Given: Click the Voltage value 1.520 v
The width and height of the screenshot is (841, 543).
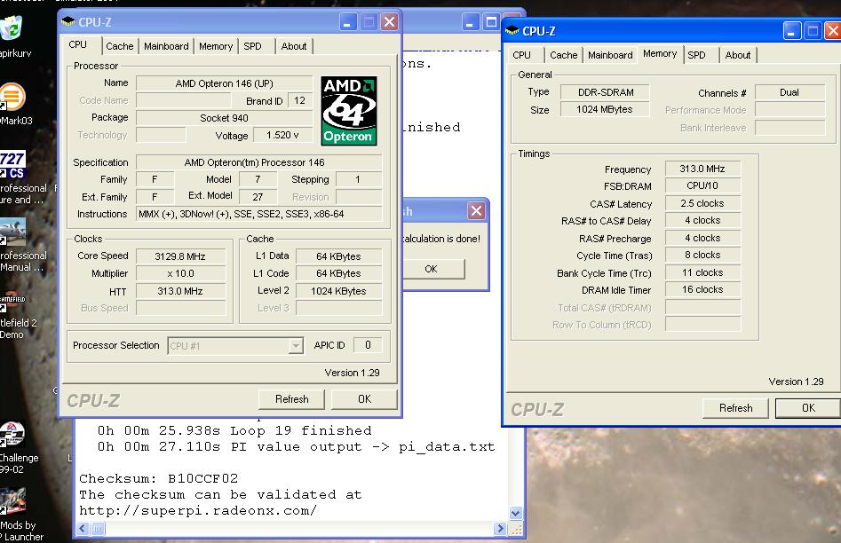Looking at the screenshot, I should (282, 135).
